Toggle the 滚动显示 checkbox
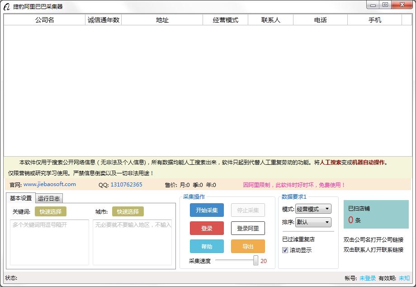 click(285, 250)
